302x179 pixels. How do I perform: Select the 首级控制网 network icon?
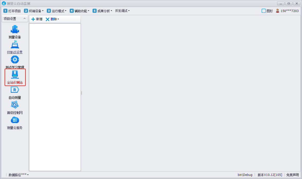click(15, 105)
